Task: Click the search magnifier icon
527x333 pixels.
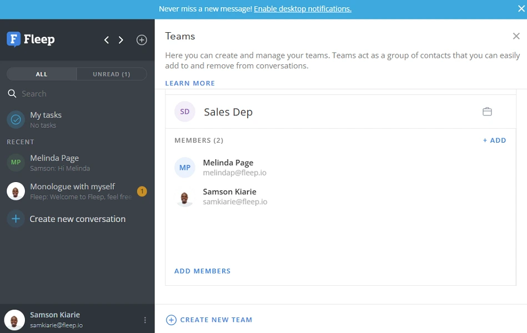Action: point(12,94)
